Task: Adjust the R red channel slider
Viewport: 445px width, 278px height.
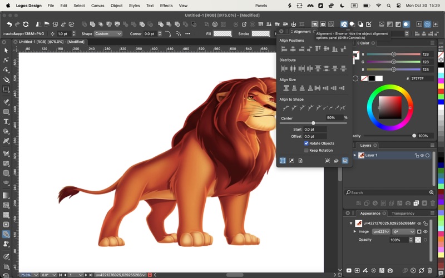Action: 393,54
